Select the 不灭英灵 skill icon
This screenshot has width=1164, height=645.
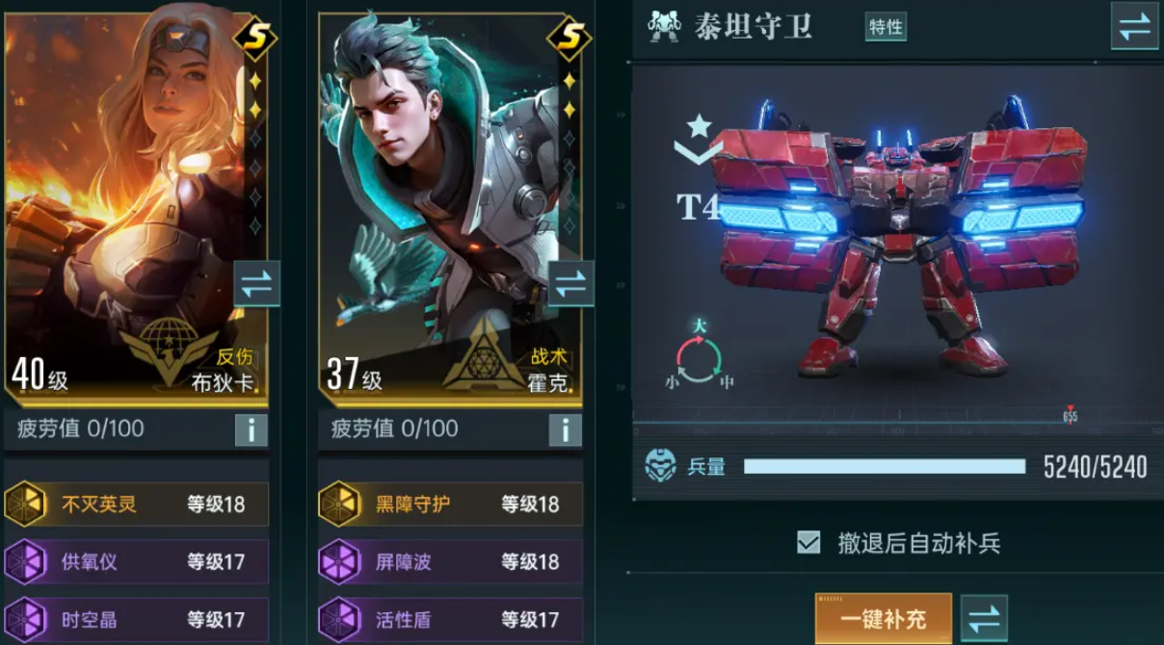pyautogui.click(x=25, y=503)
